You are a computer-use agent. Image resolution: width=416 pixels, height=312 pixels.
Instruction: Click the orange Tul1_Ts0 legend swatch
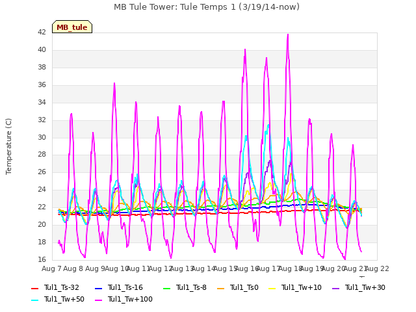click(x=220, y=288)
